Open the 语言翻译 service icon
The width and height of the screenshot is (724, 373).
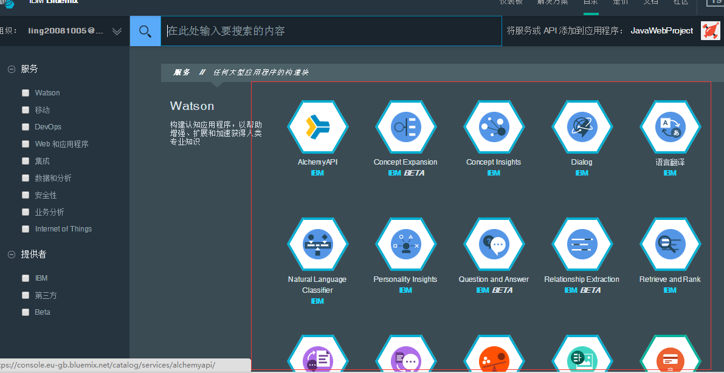(x=670, y=127)
